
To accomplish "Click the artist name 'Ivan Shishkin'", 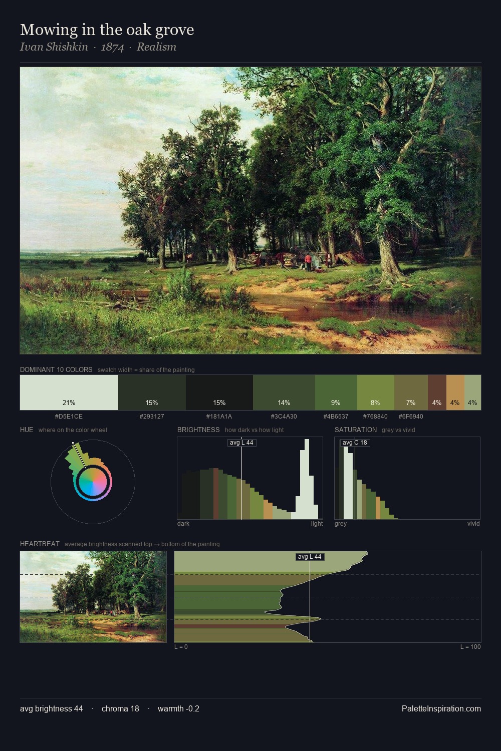I will pyautogui.click(x=54, y=47).
